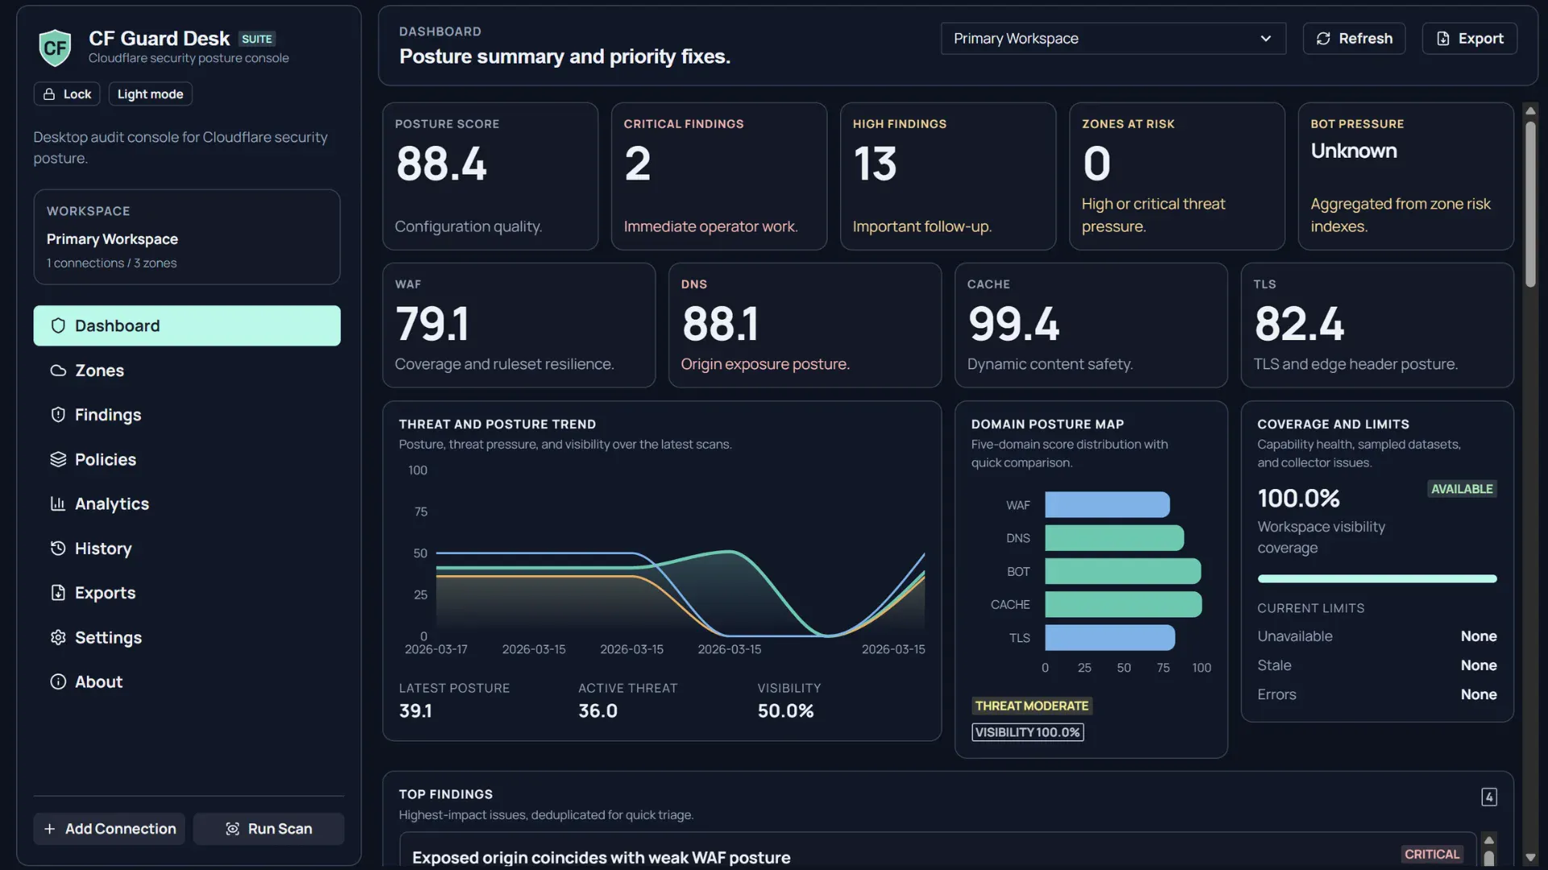Click the Bot Pressure Unknown card
This screenshot has width=1548, height=870.
point(1406,176)
